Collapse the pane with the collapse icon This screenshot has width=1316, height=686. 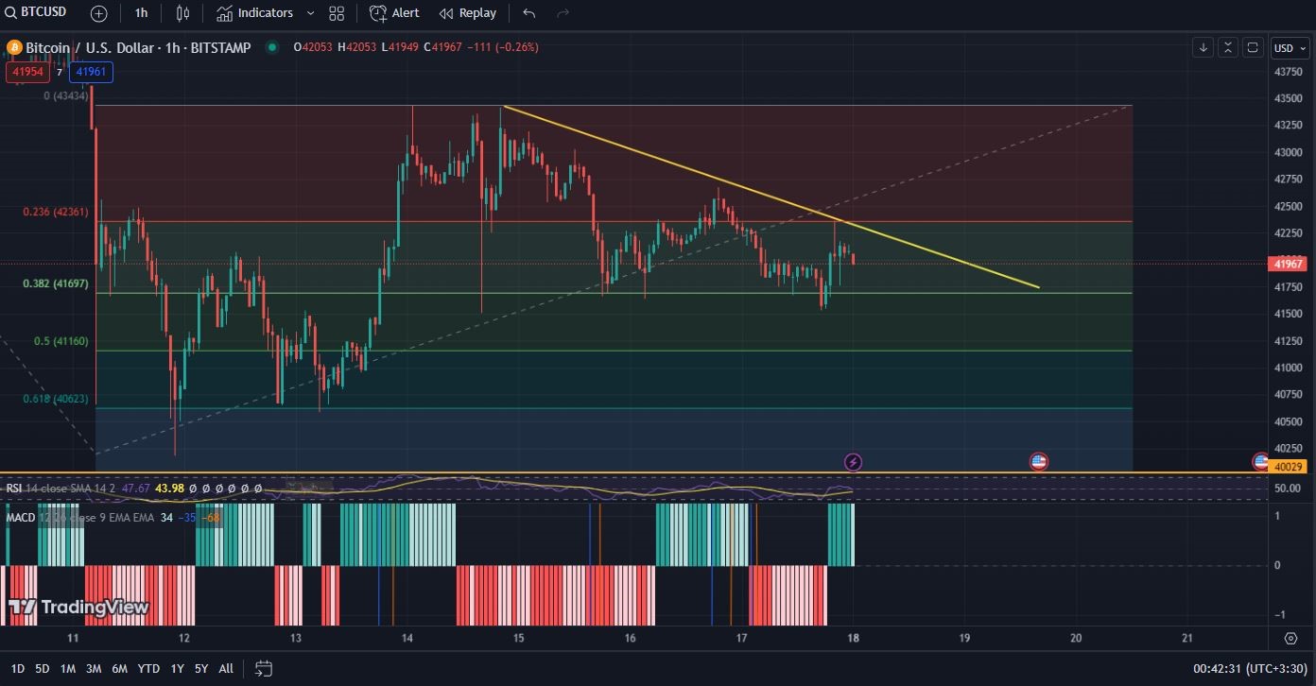1228,47
